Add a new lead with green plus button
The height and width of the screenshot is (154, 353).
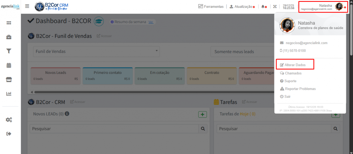click(202, 114)
